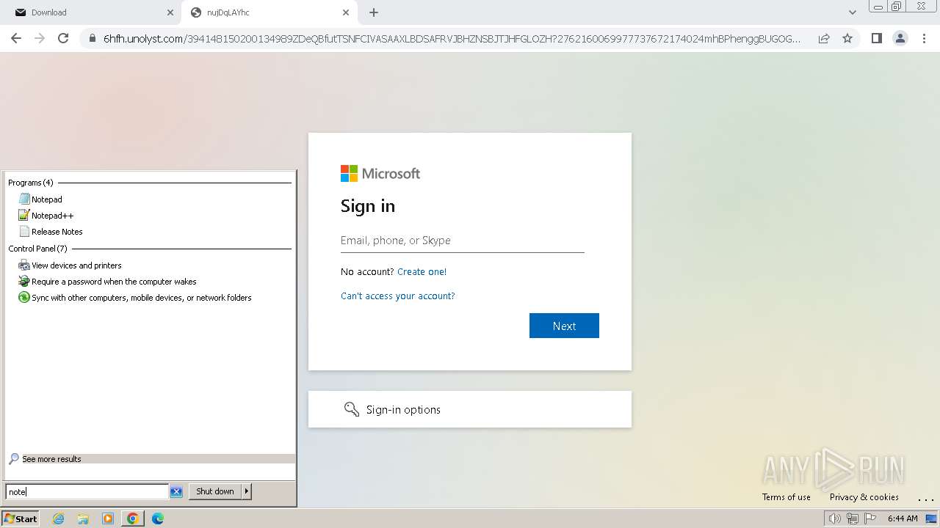940x528 pixels.
Task: Open Action Center flag icon
Action: click(870, 518)
